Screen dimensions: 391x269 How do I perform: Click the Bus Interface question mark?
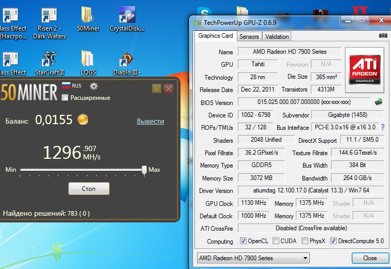(x=383, y=127)
